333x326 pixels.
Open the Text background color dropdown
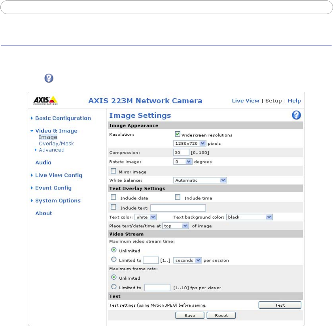249,217
